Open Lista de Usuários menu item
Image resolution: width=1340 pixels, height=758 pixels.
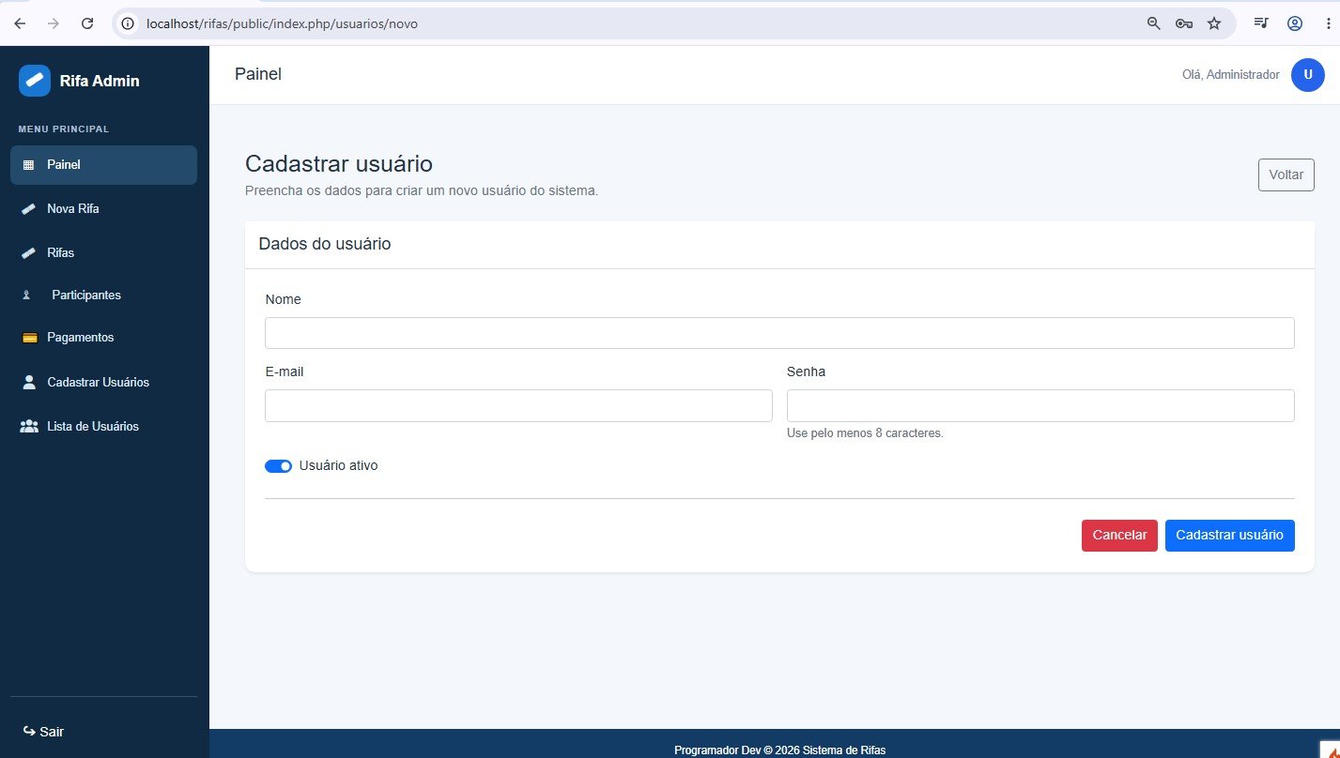103,426
